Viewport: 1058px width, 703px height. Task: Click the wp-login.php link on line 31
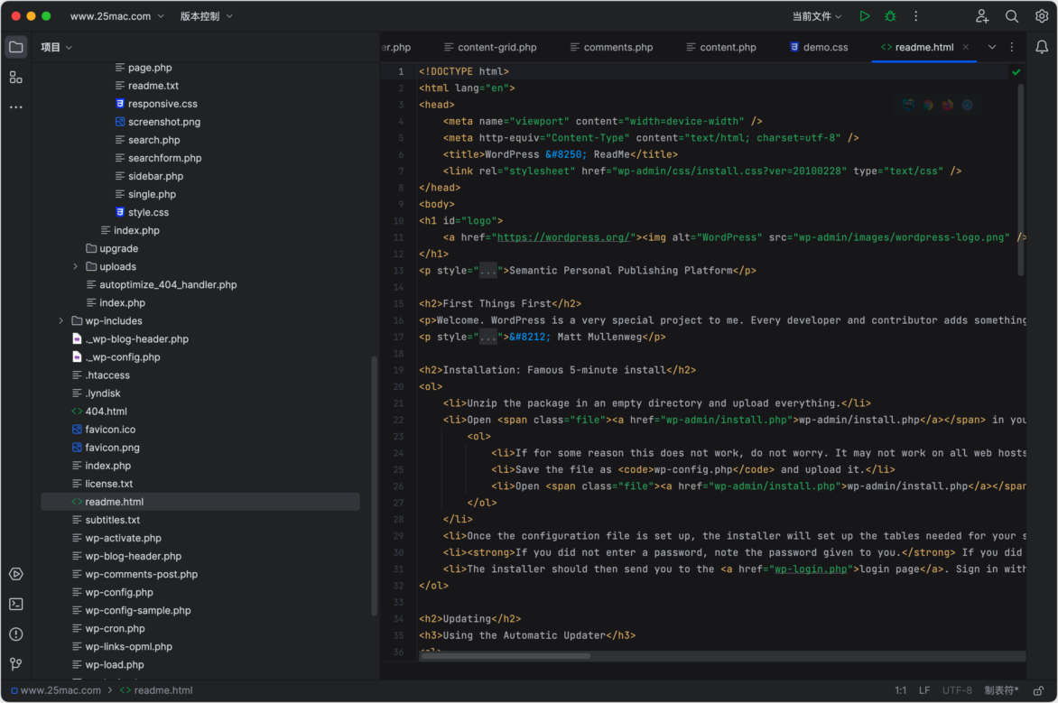[811, 569]
